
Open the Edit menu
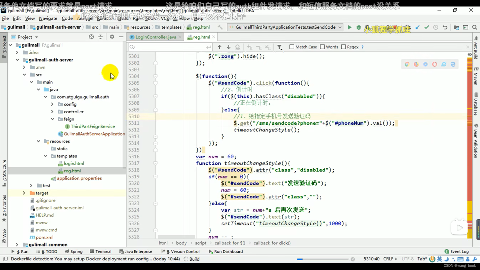(17, 18)
